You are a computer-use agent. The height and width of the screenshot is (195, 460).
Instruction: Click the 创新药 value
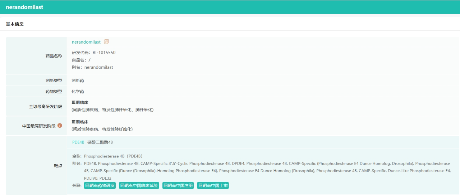click(78, 81)
